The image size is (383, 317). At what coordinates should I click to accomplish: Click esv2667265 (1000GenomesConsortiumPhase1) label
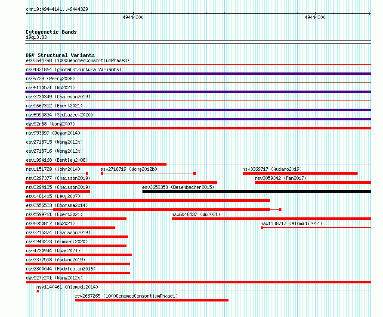[126, 296]
